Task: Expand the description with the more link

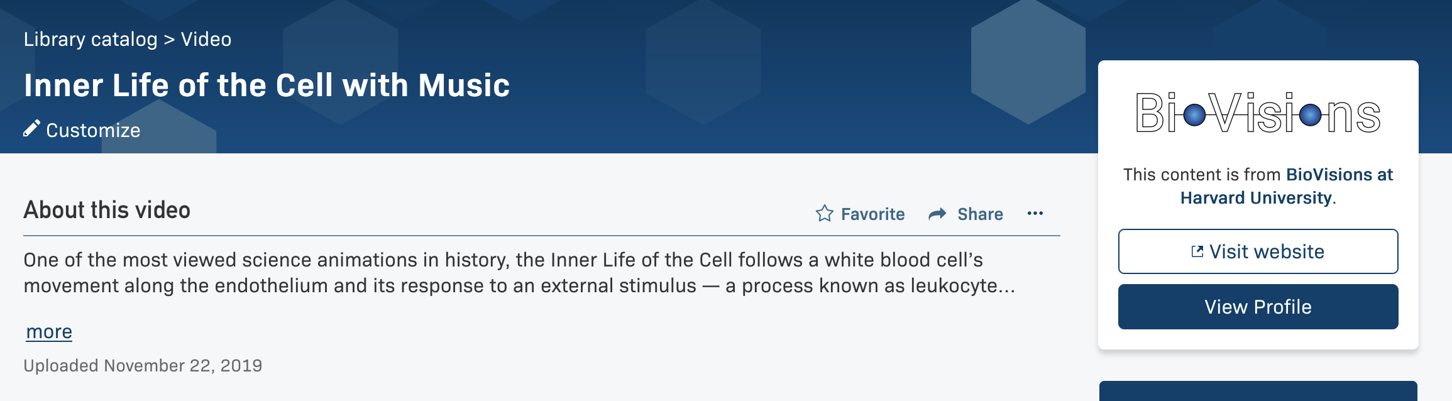Action: [49, 331]
